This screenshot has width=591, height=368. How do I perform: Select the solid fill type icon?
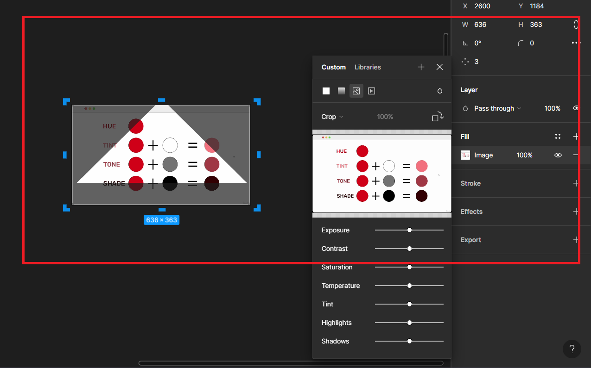[x=326, y=91]
